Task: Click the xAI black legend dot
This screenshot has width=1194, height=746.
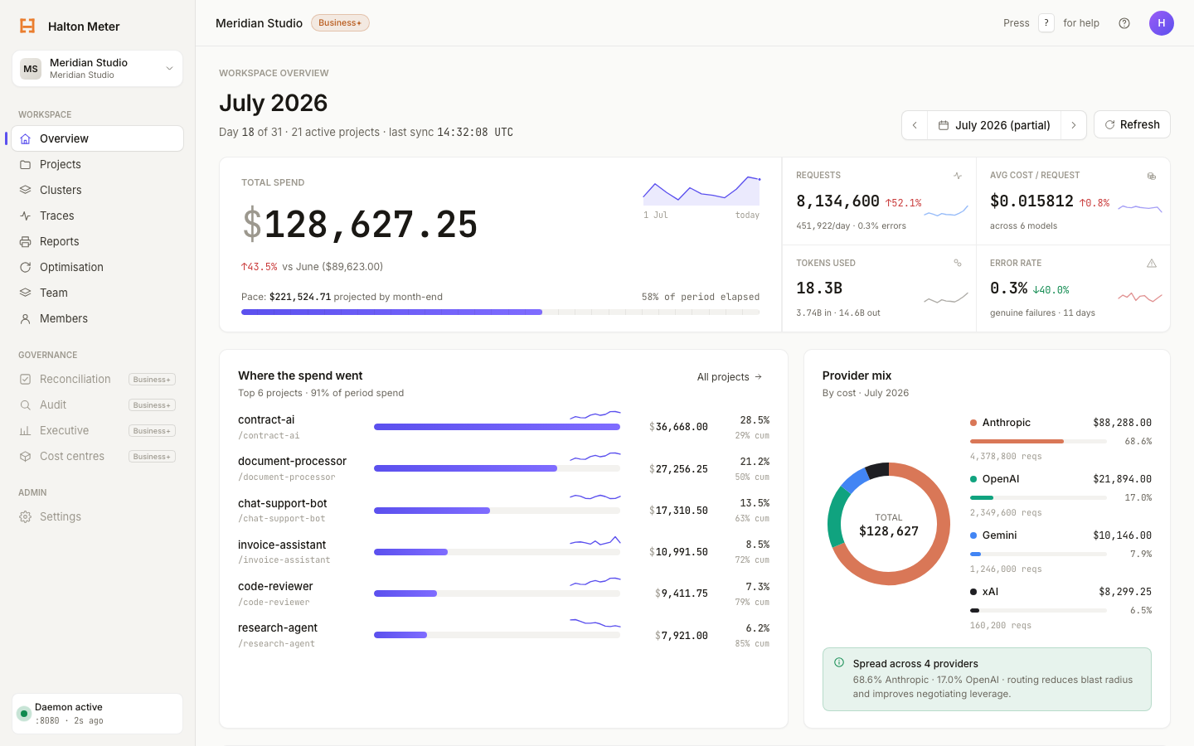Action: [973, 592]
